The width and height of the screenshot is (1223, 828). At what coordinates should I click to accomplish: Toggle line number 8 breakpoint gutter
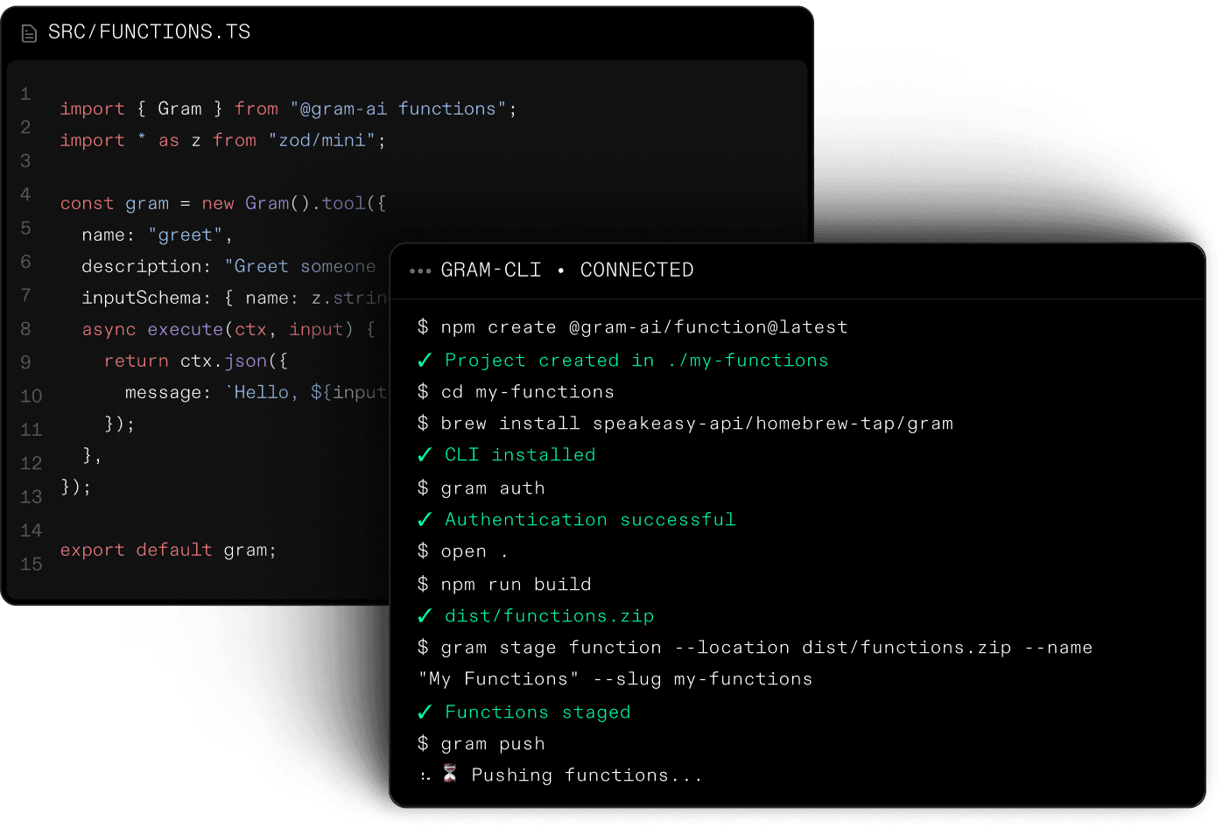click(25, 329)
